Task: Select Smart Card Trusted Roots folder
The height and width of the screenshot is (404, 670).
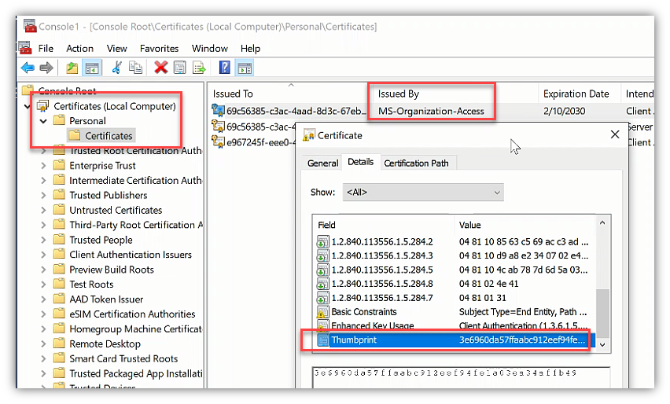Action: [x=123, y=358]
